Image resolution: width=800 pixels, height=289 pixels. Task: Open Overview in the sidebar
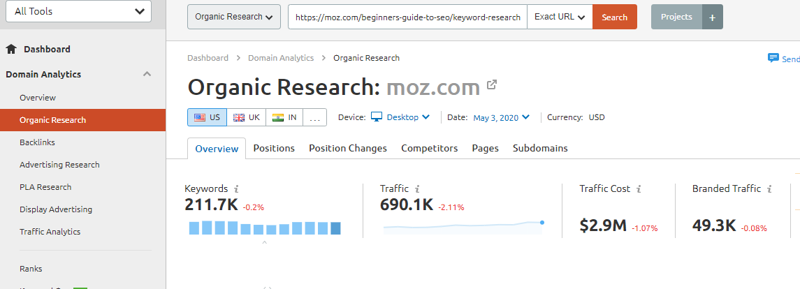(38, 98)
